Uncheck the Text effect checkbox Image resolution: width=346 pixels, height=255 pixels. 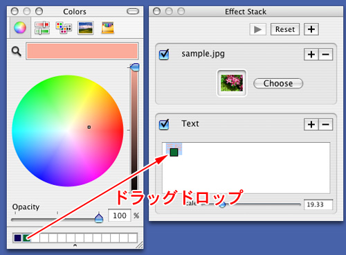pos(164,124)
